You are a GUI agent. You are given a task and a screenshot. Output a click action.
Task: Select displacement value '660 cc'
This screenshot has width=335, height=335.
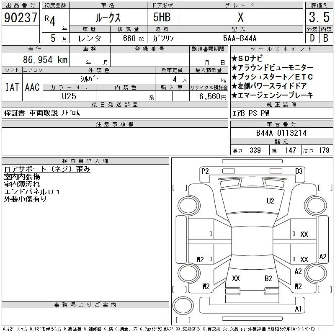click(x=133, y=38)
